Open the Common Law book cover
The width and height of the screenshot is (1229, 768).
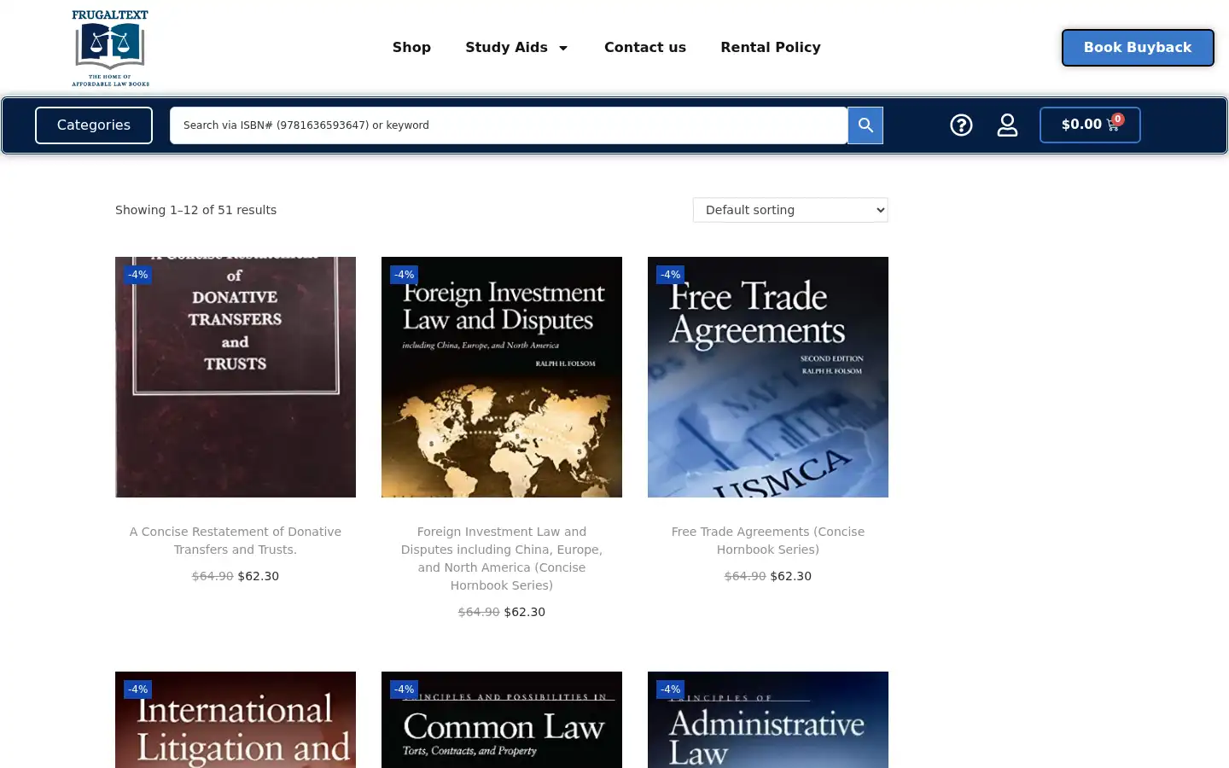[502, 719]
